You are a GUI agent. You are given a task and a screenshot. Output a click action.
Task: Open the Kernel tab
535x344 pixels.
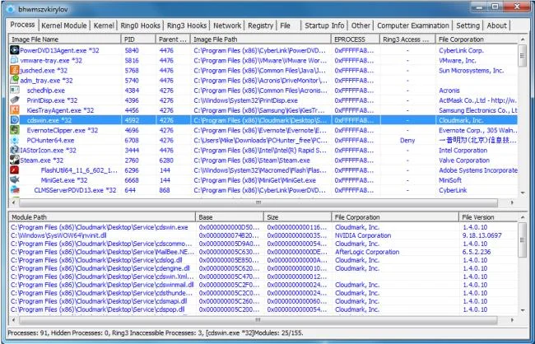tap(104, 26)
